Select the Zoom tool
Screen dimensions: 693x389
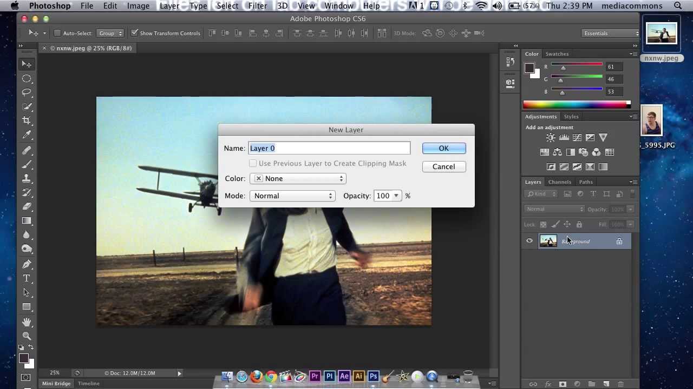pyautogui.click(x=27, y=336)
